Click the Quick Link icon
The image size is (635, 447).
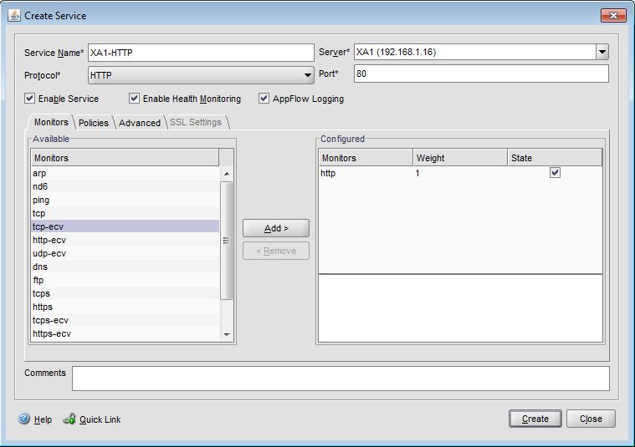(x=69, y=419)
